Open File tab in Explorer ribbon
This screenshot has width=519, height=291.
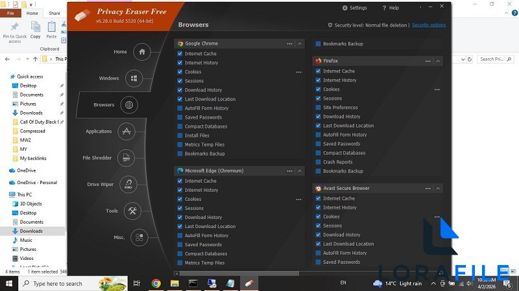click(10, 13)
